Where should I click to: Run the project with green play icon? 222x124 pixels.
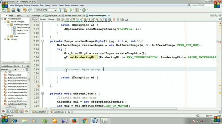(x=71, y=10)
